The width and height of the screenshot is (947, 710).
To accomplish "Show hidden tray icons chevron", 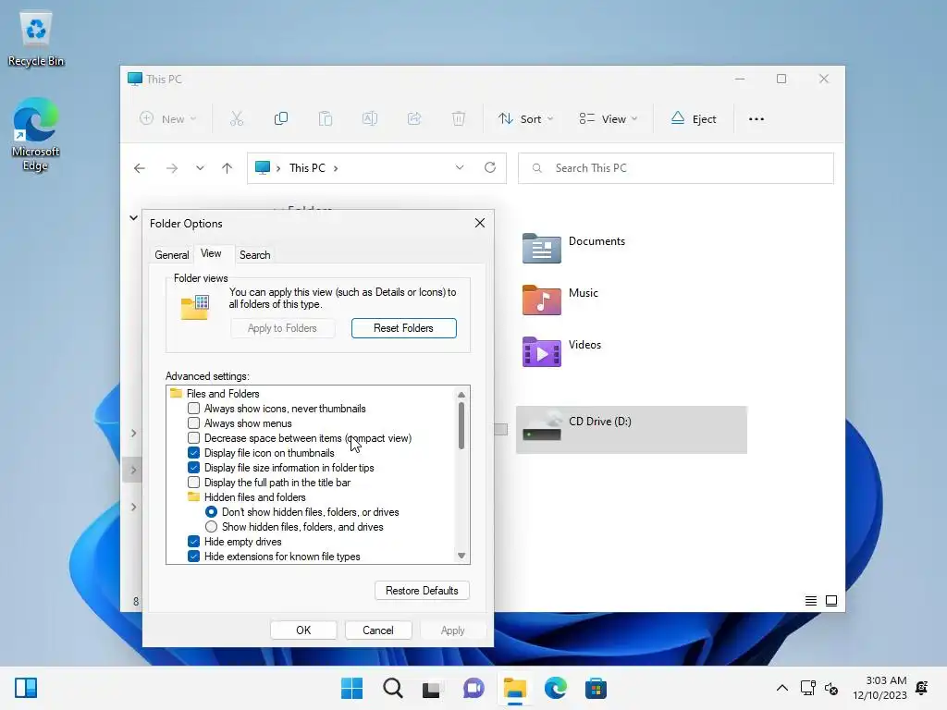I will pos(782,688).
